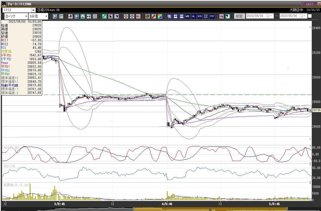Toggle the BB Bollinger Bands indicator
Screen dimensions: 321x211
[181, 16]
